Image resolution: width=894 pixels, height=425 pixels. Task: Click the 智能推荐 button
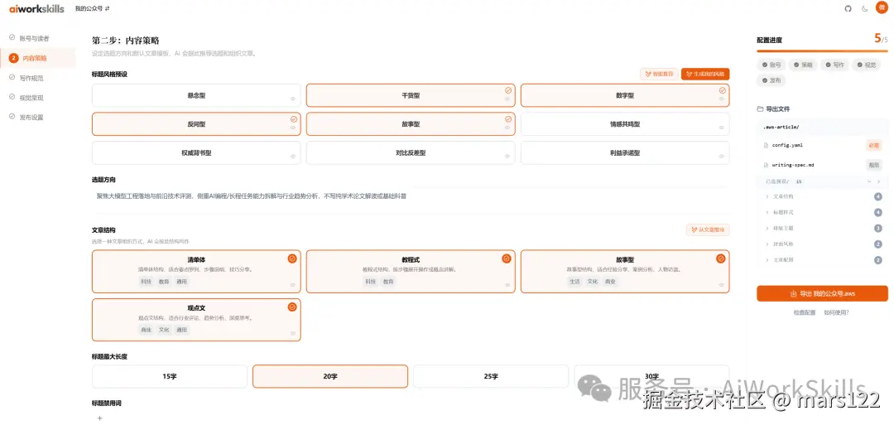[659, 75]
